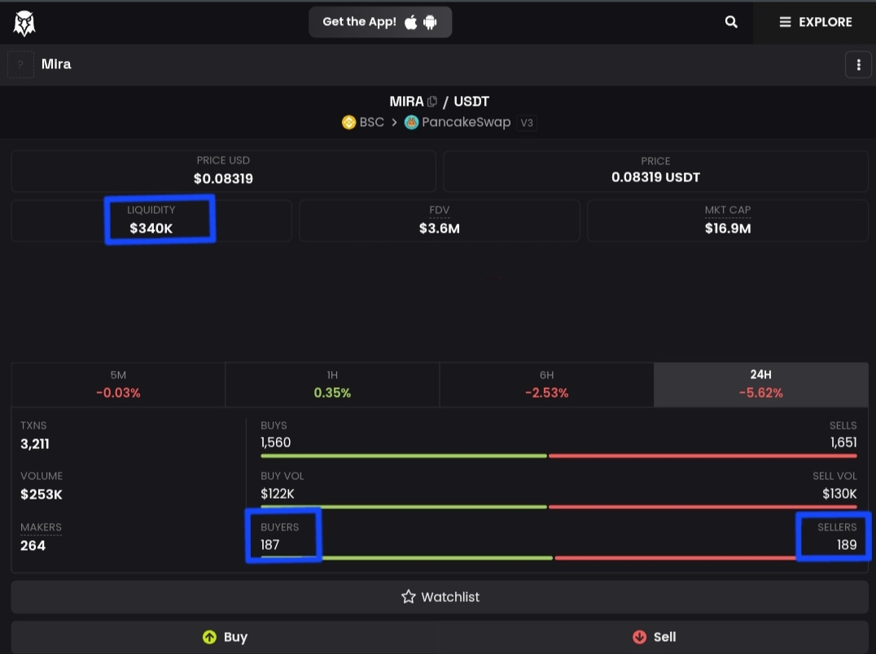Screen dimensions: 876x654
Task: Open the EXPLORE hamburger menu
Action: click(x=815, y=22)
